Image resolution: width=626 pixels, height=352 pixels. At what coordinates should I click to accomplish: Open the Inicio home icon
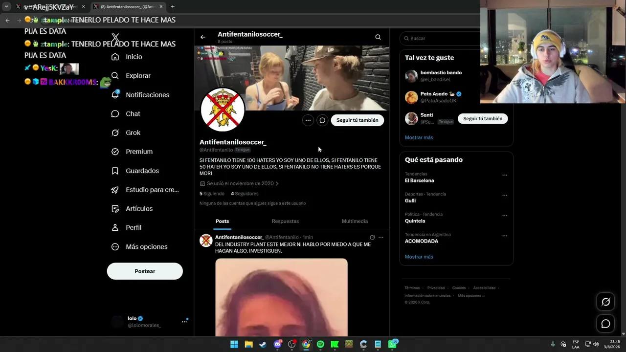coord(115,57)
